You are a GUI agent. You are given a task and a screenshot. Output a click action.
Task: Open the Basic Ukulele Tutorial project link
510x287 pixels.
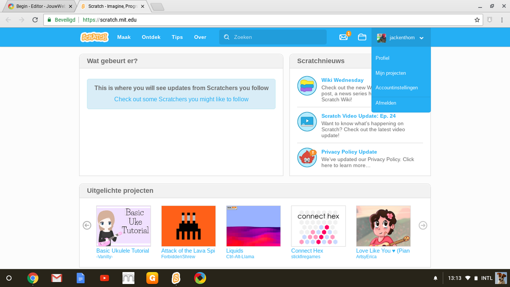(x=122, y=251)
